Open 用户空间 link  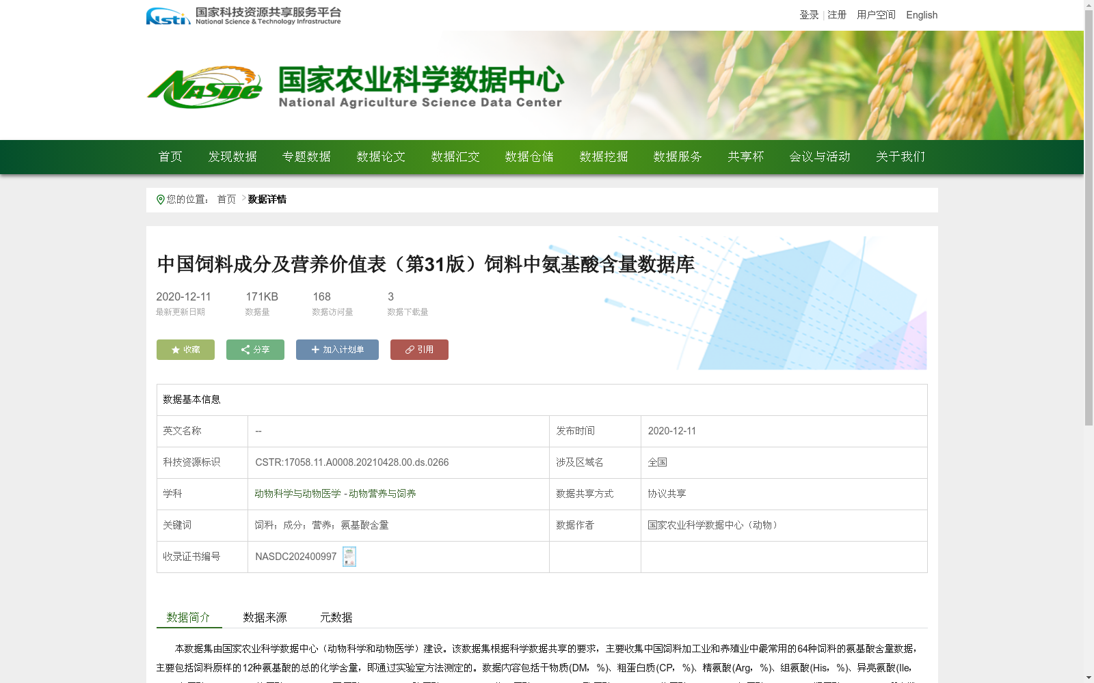pyautogui.click(x=876, y=15)
